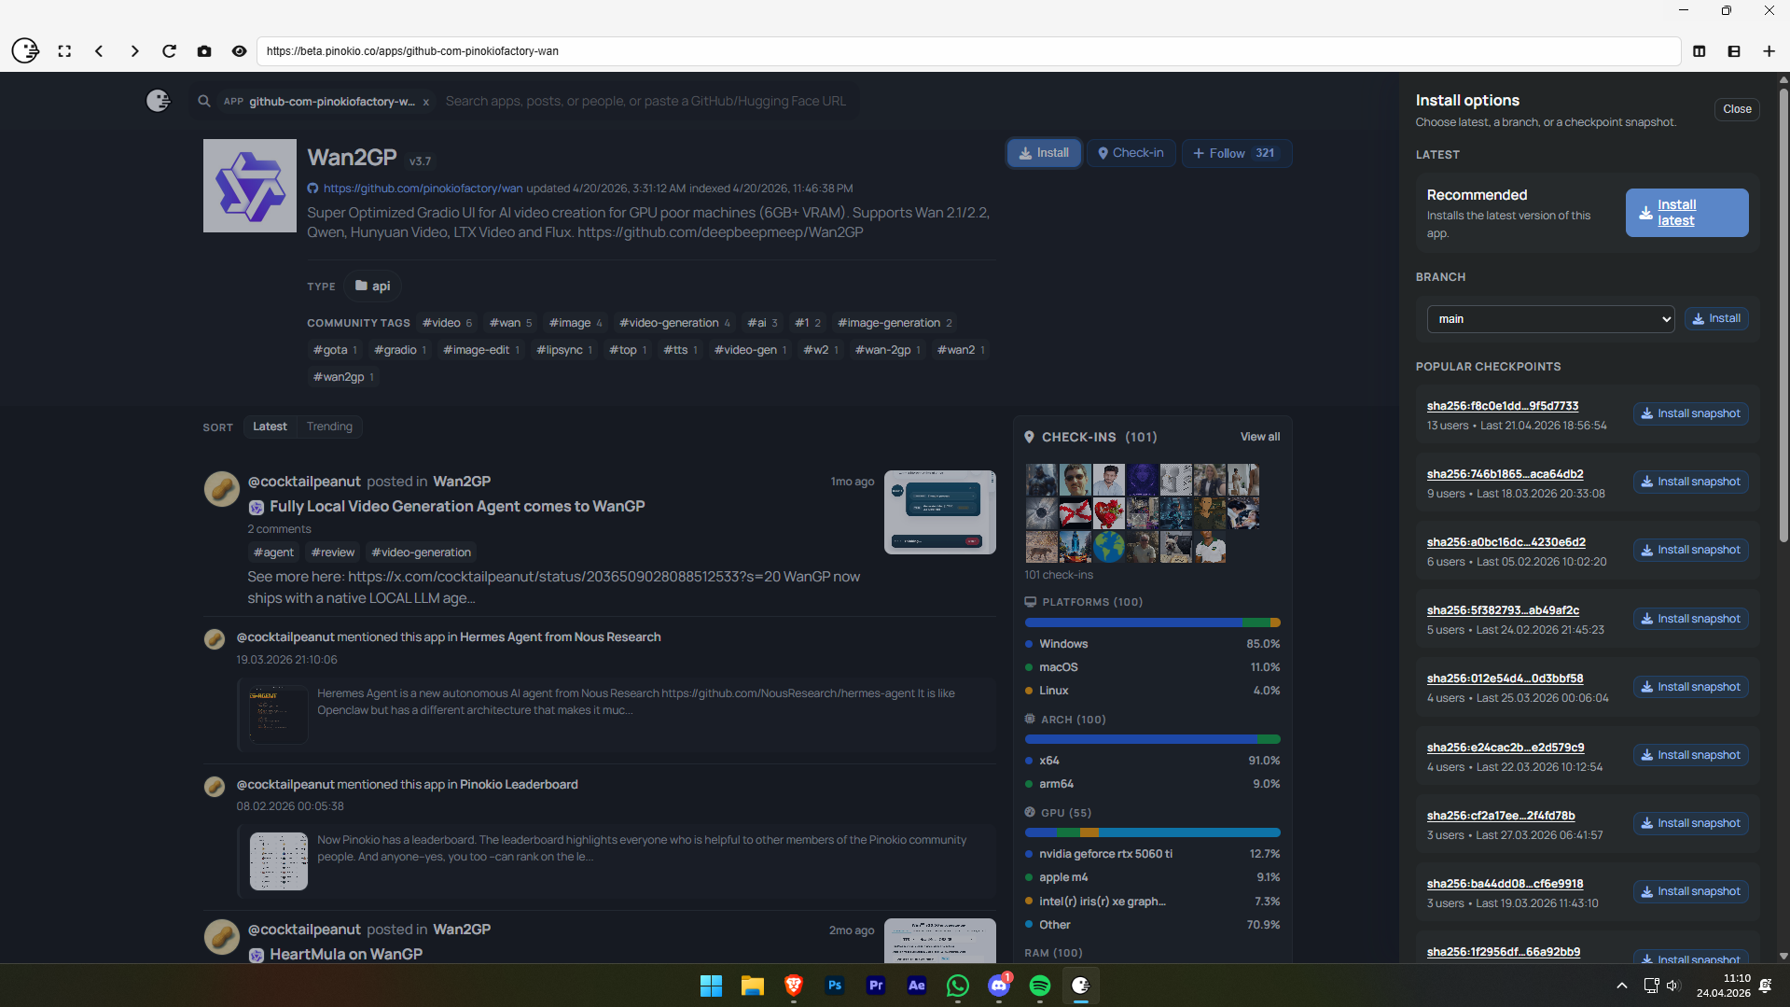Click the Check-in button
1790x1007 pixels.
point(1131,153)
